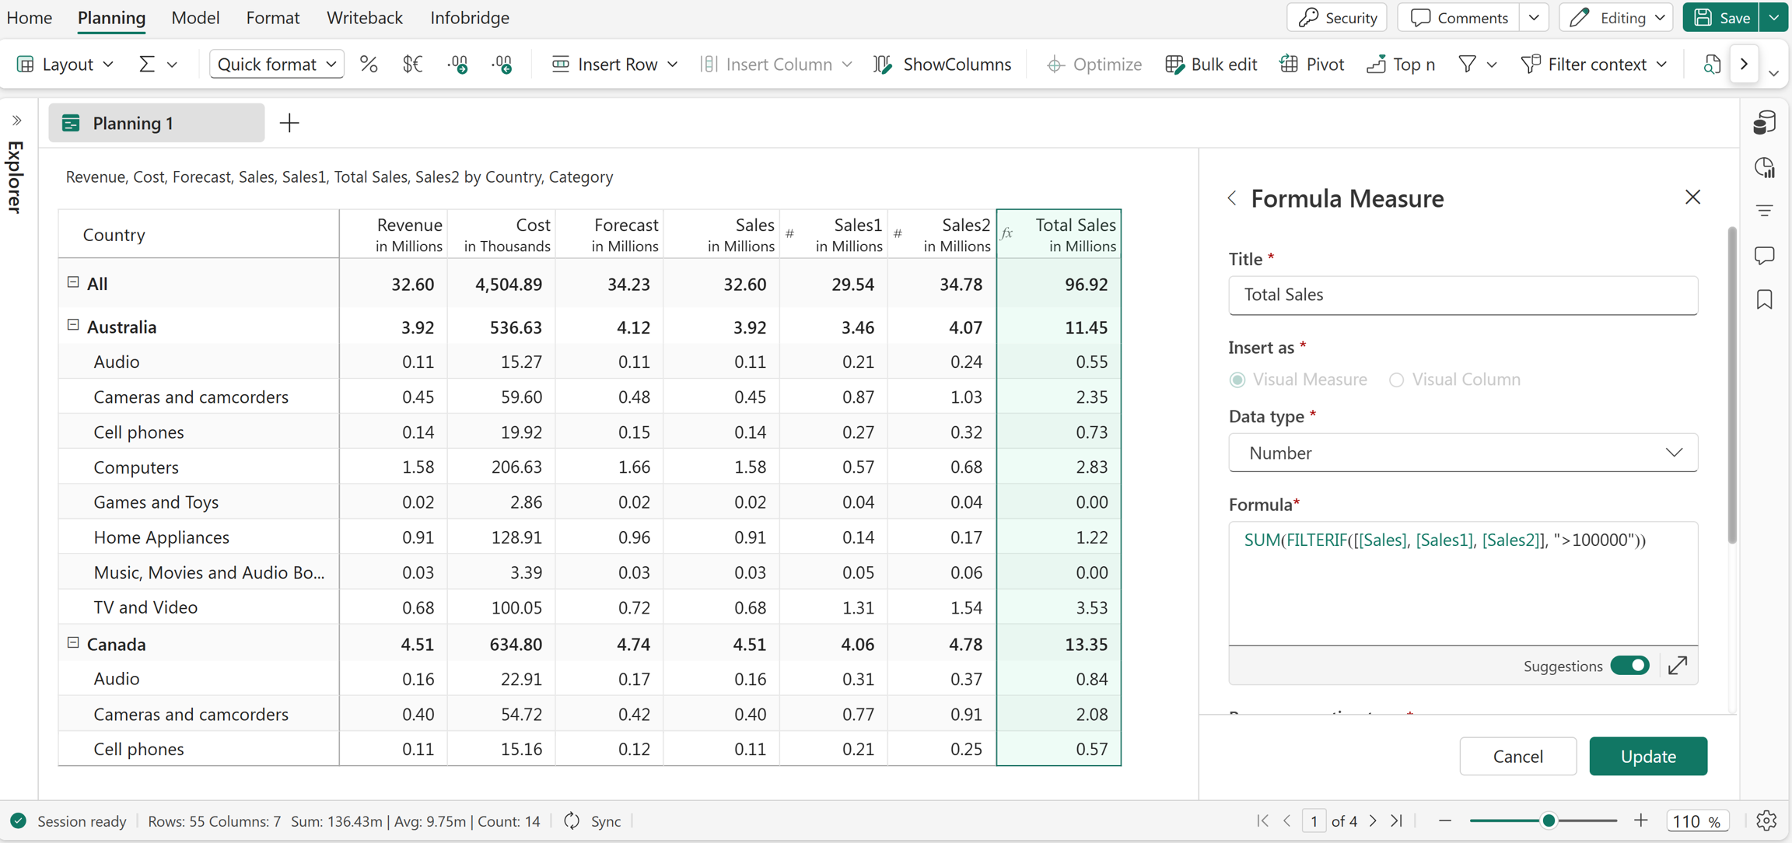Go to previous page
The height and width of the screenshot is (843, 1792).
(x=1287, y=821)
